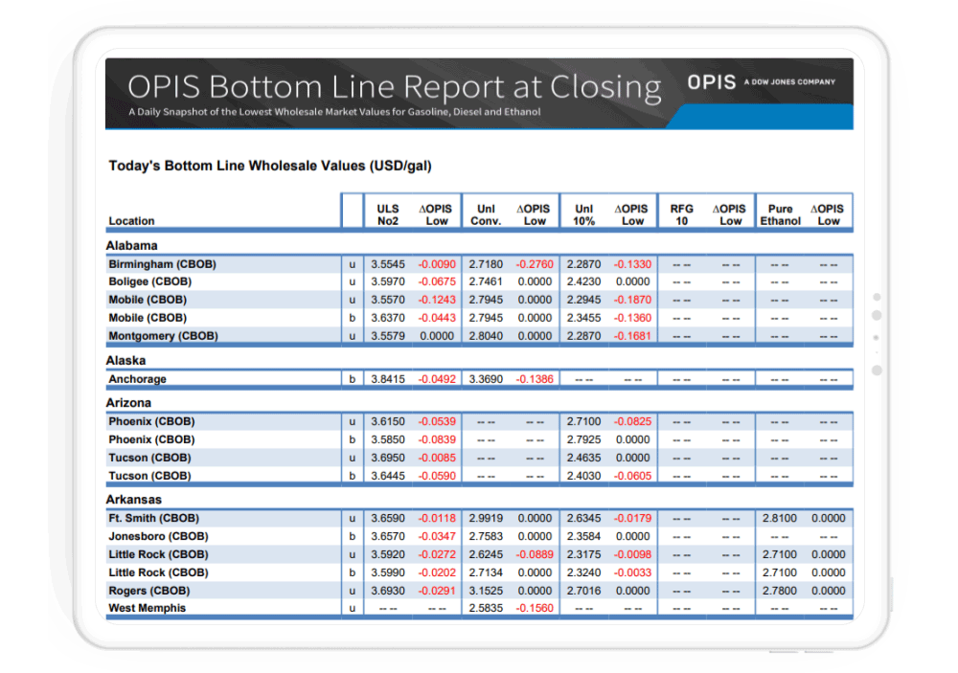Click Rogers' Pure Ethanol value 2.7800
Screen dimensions: 958x673
(x=780, y=591)
